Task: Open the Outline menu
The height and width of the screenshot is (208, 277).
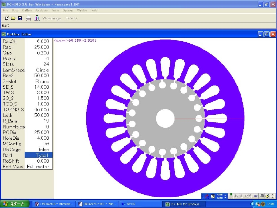Action: point(27,10)
